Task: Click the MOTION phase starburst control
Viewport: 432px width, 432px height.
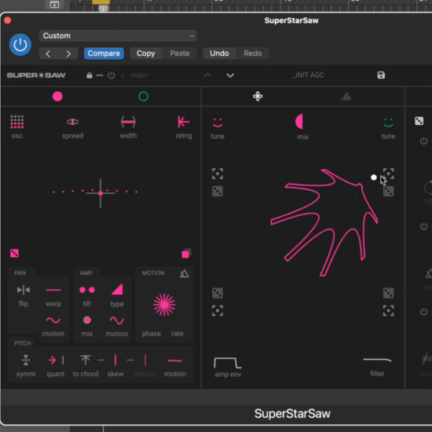Action: pyautogui.click(x=164, y=305)
